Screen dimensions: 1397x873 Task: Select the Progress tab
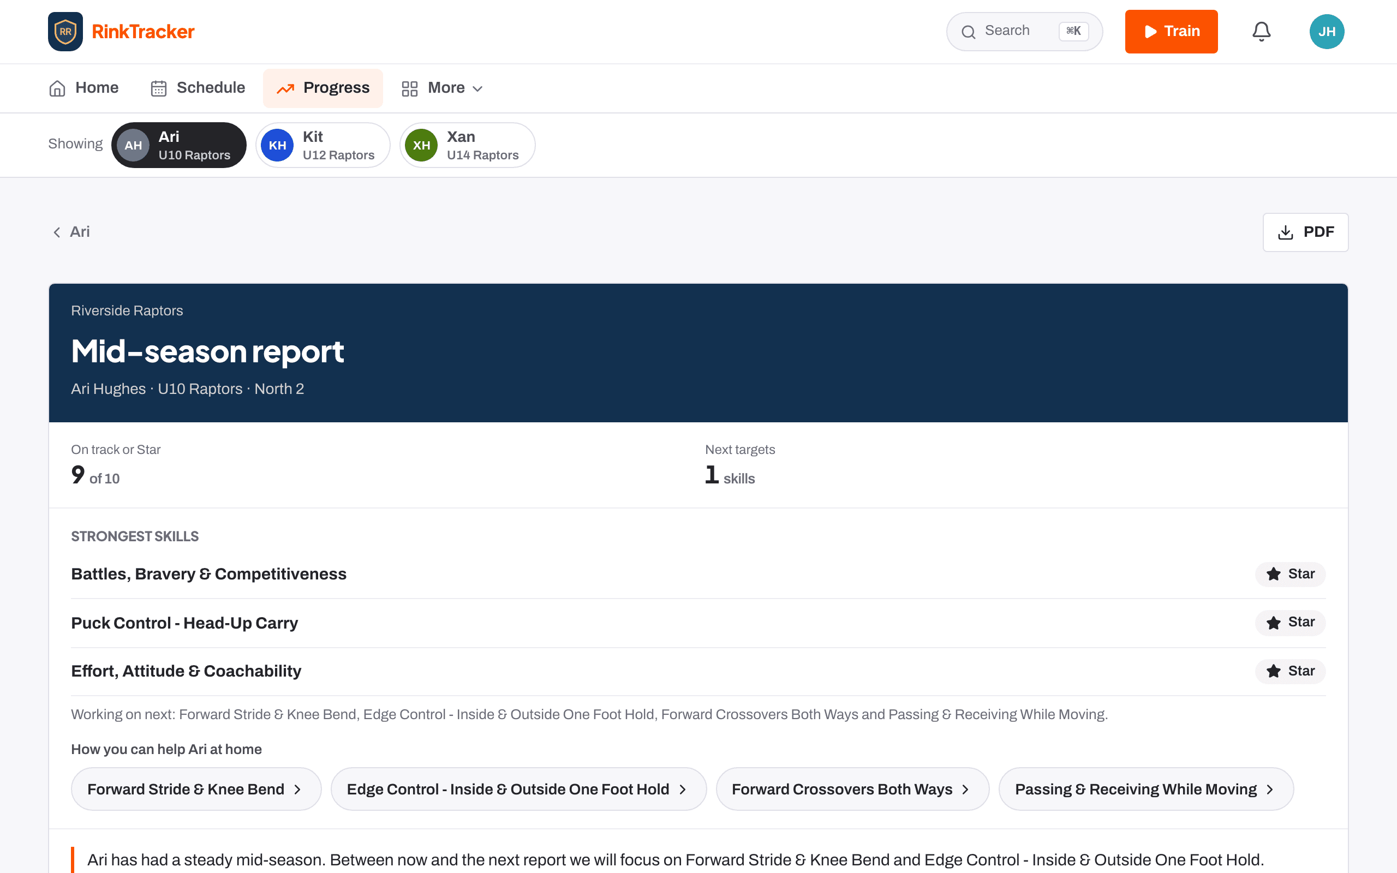click(323, 88)
